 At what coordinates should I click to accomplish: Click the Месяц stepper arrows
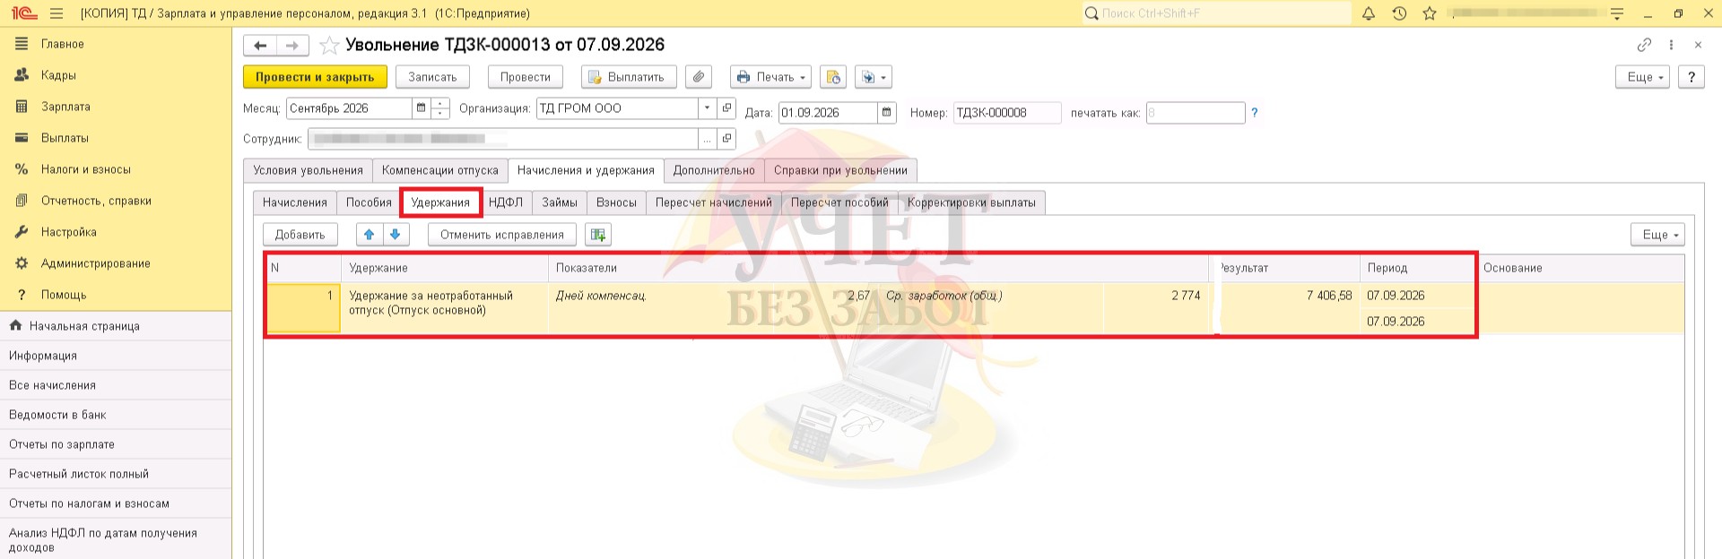click(x=440, y=108)
